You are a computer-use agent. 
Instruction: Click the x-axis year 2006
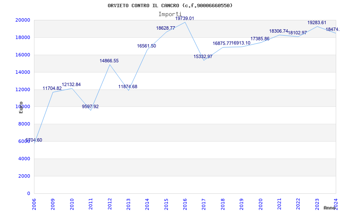click(34, 204)
